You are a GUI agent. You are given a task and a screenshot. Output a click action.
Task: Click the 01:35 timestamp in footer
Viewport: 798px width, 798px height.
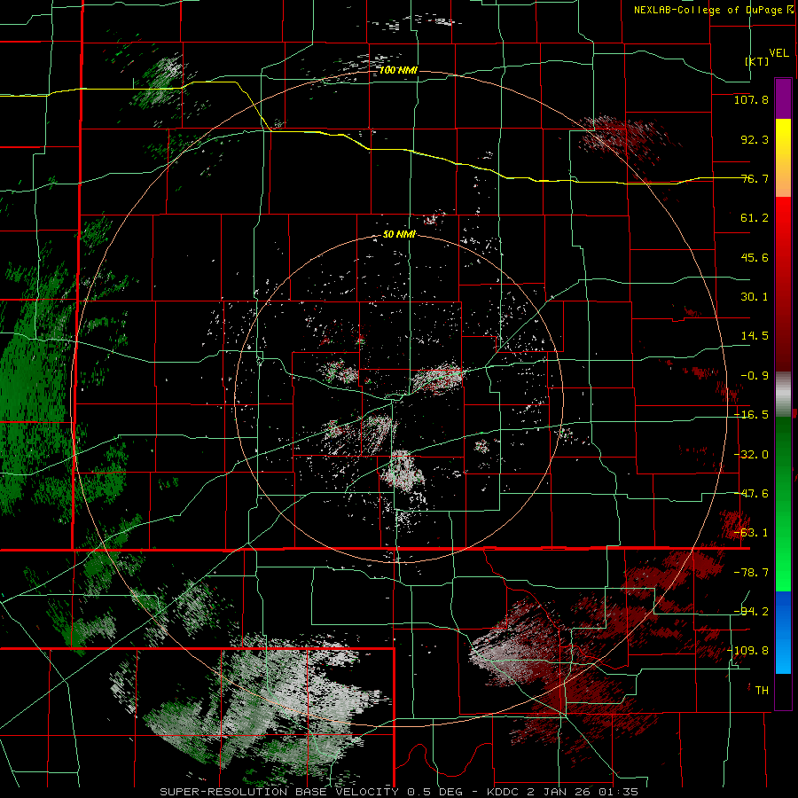point(618,792)
